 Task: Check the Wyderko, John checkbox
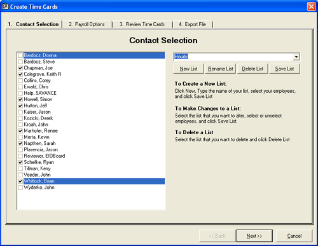20,188
